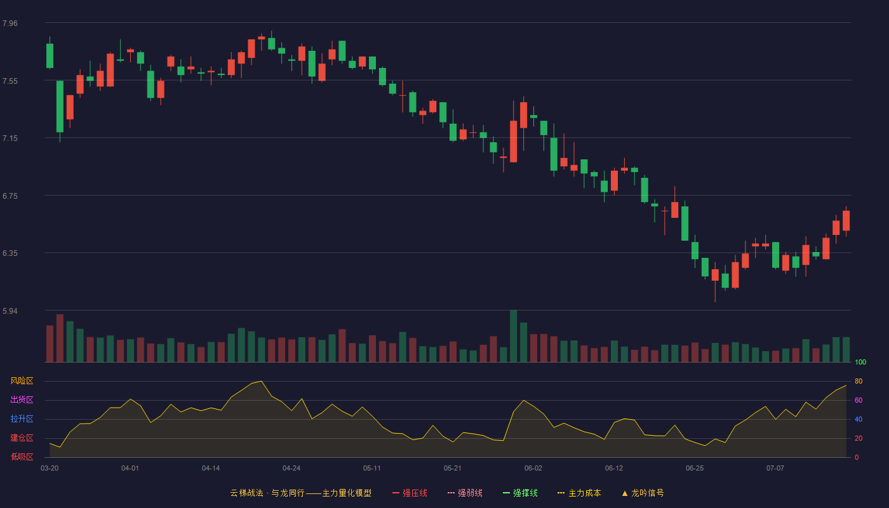Click the 07-07 date label
889x508 pixels.
(775, 468)
